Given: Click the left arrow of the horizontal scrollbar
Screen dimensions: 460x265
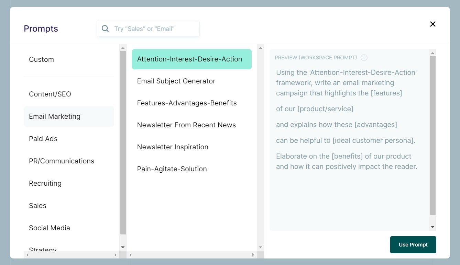Looking at the screenshot, I should [x=26, y=255].
